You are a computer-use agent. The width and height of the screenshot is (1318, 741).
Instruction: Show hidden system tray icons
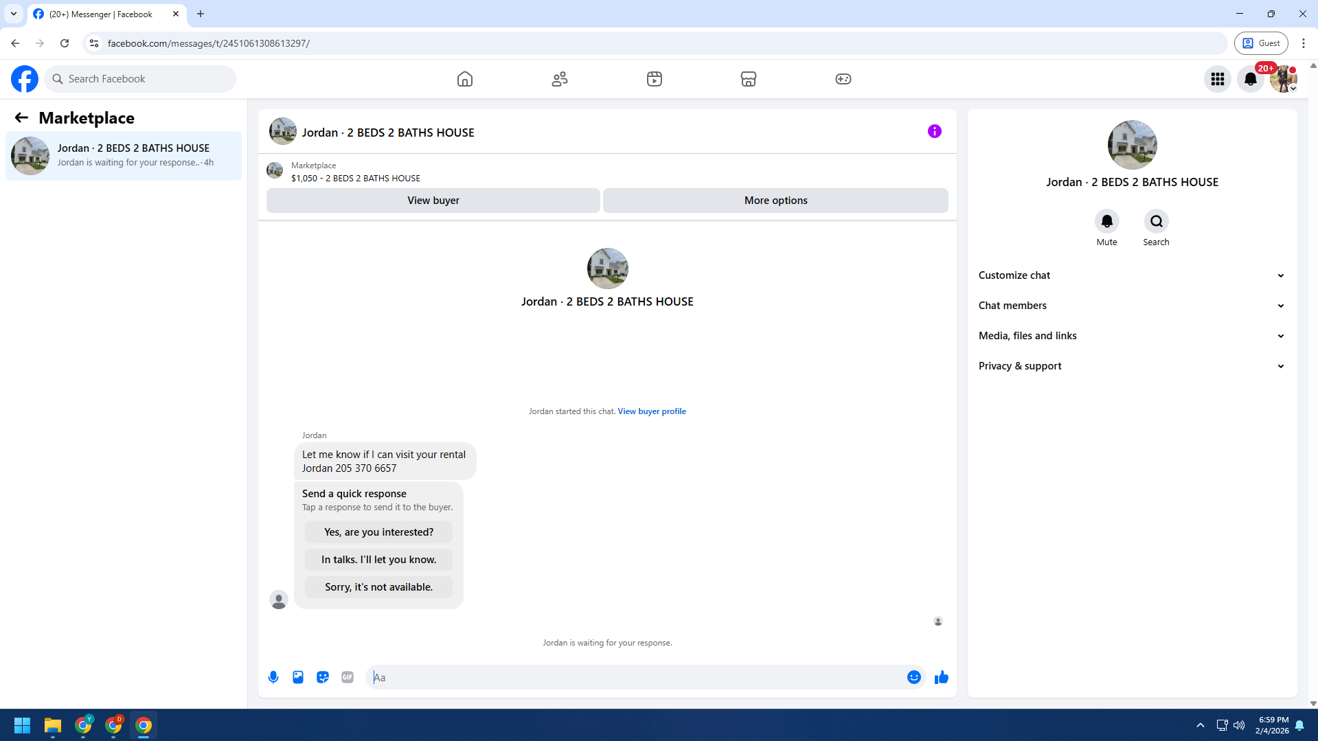click(x=1200, y=725)
